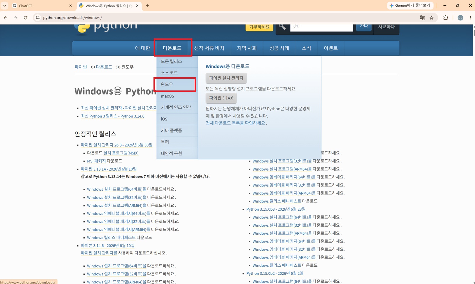Open a new browser tab
The image size is (475, 284).
pos(147,6)
